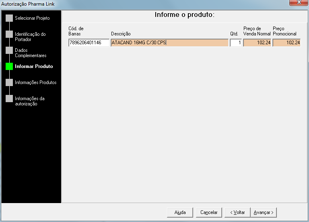Edit the Qtd. quantity field
Image resolution: width=309 pixels, height=222 pixels.
tap(236, 43)
